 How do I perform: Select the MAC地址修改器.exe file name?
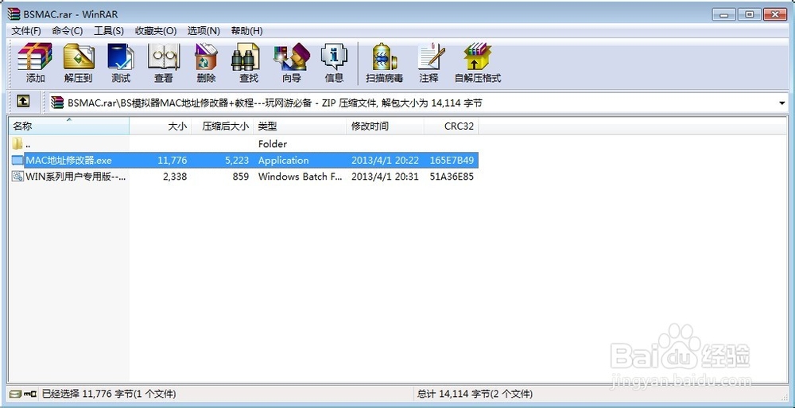click(x=69, y=161)
